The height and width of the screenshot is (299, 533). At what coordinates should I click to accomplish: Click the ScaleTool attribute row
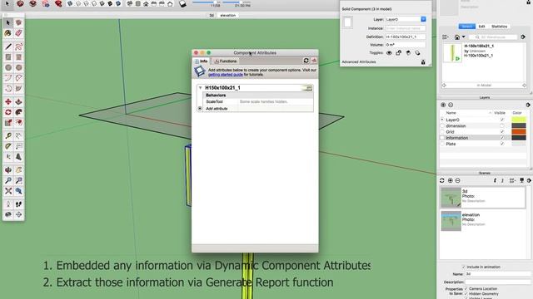(258, 101)
